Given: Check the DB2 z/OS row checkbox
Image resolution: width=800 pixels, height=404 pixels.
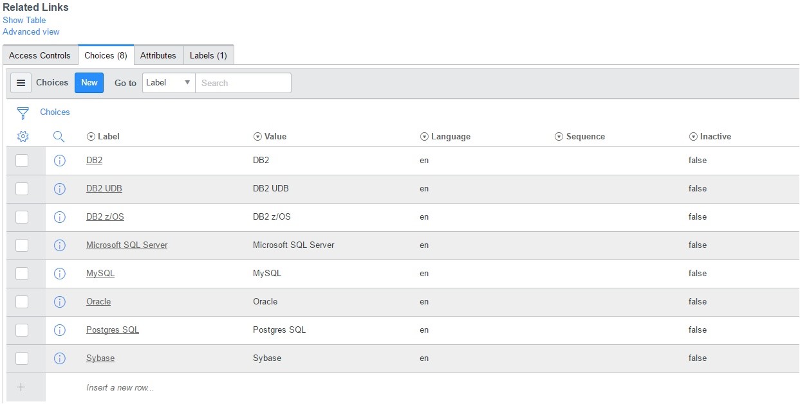Looking at the screenshot, I should coord(22,217).
